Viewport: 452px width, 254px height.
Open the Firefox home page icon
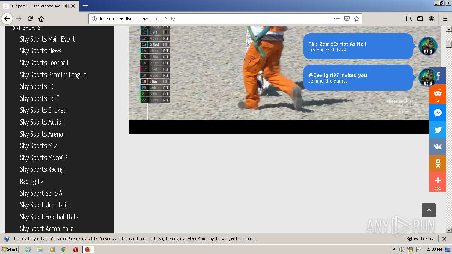click(41, 19)
